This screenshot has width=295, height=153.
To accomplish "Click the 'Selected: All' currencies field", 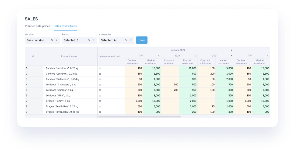I will click(117, 40).
